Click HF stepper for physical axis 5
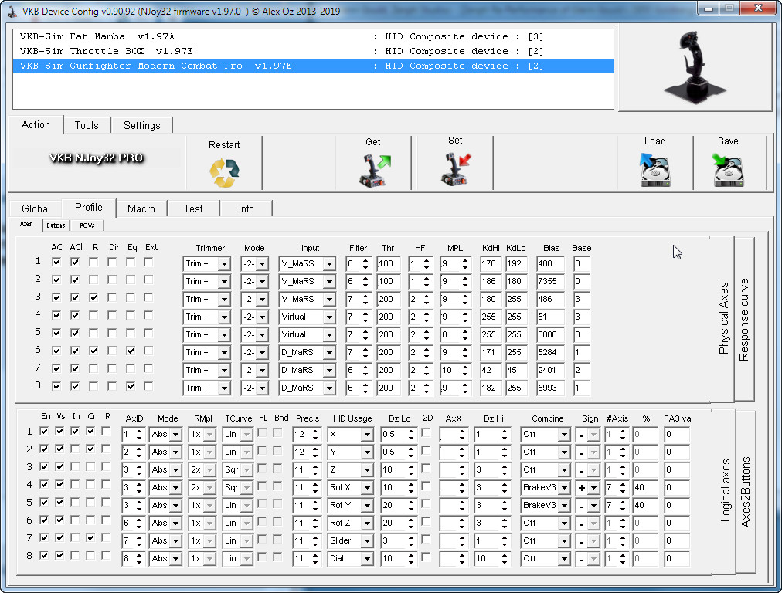Screen dimensions: 782x593 coord(427,335)
